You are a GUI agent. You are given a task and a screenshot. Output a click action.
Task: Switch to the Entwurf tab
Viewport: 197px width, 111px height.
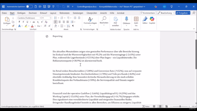tap(43, 13)
